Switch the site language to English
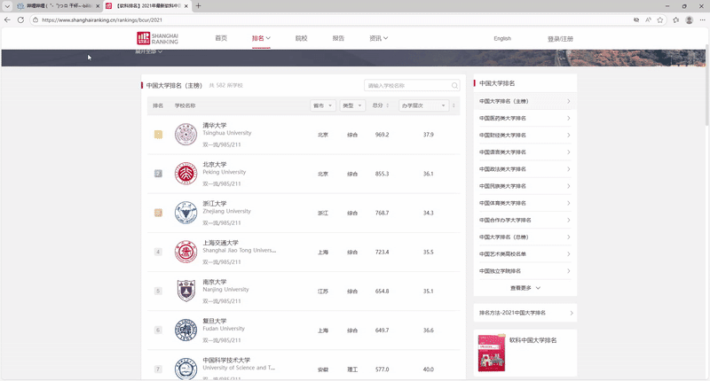This screenshot has width=710, height=381. click(502, 38)
